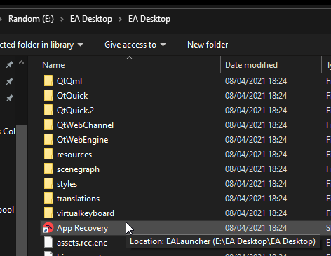Expand breadcrumb chevron after Random (E:)

[62, 19]
